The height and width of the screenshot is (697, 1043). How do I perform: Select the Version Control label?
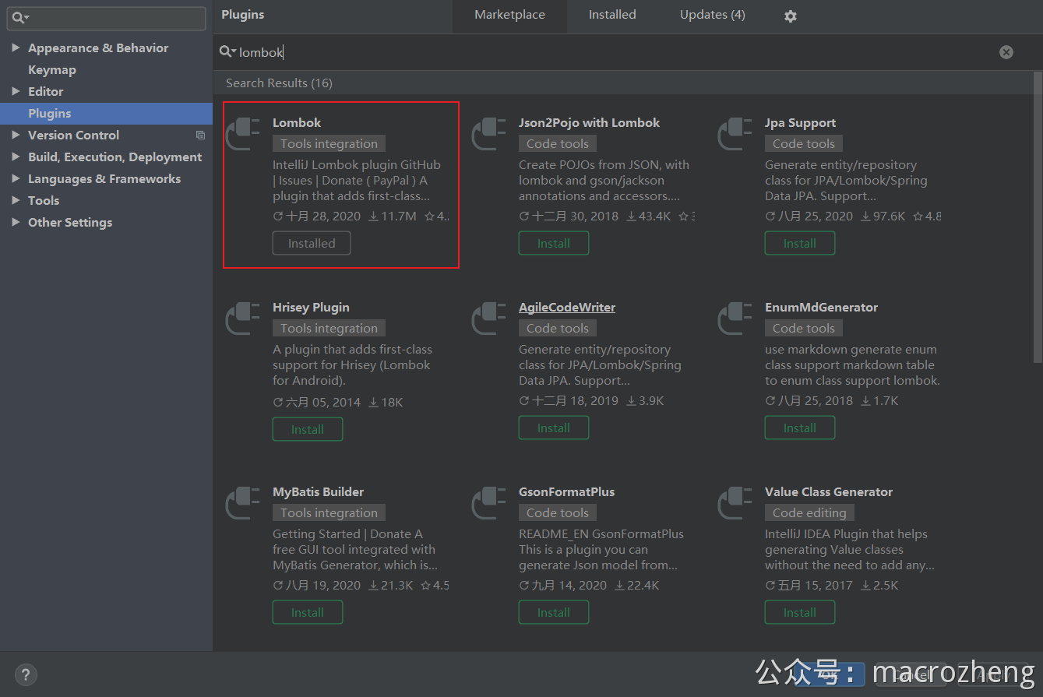coord(73,135)
